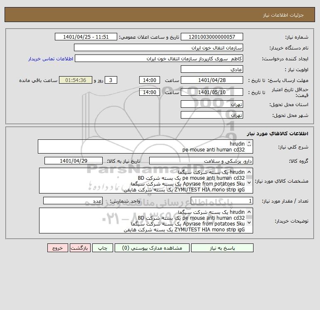Click the delivery city field تهران
320x310 pixels.
212,115
